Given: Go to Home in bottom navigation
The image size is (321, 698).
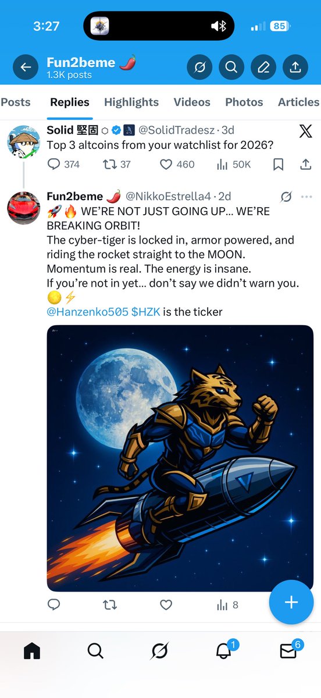Looking at the screenshot, I should [32, 651].
